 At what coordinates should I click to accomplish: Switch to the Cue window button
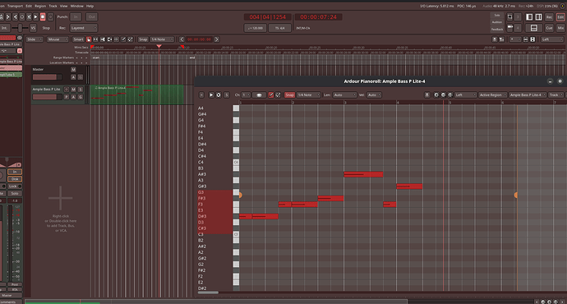click(549, 28)
